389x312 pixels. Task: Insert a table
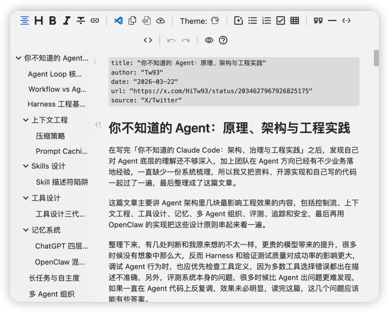pos(295,21)
